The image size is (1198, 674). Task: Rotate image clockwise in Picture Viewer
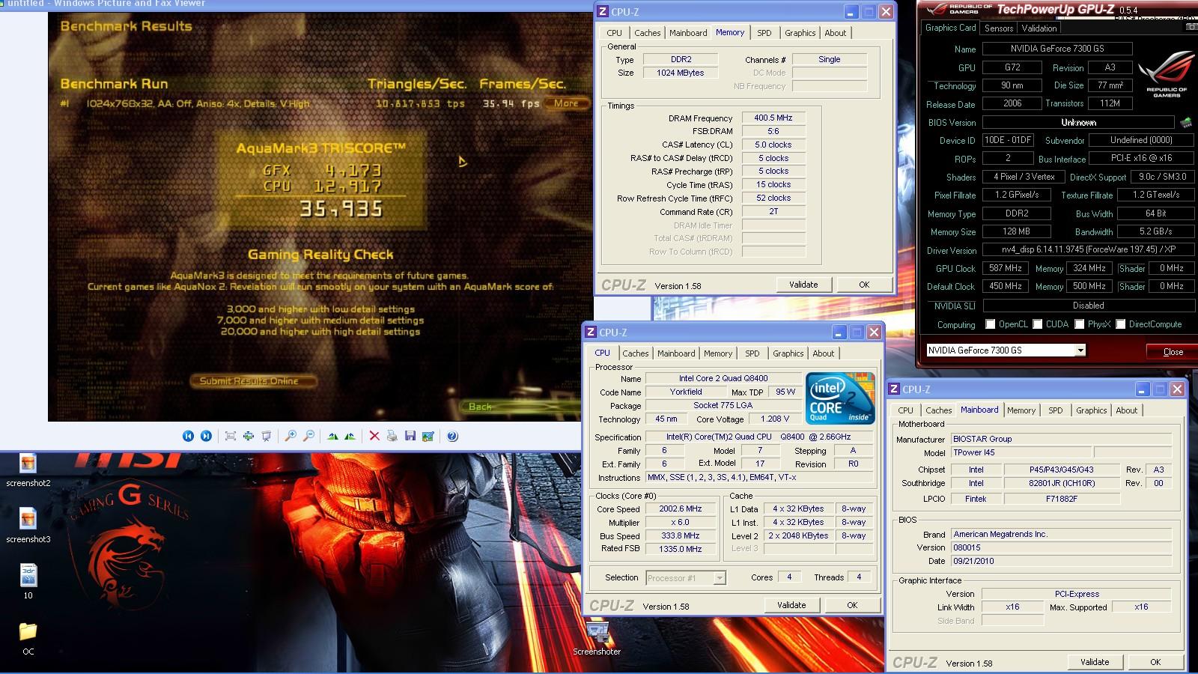tap(332, 436)
